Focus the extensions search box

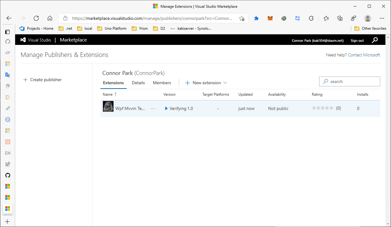[349, 81]
